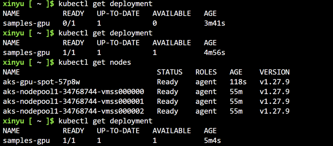Click the STATUS column header
The image size is (333, 146).
[170, 72]
